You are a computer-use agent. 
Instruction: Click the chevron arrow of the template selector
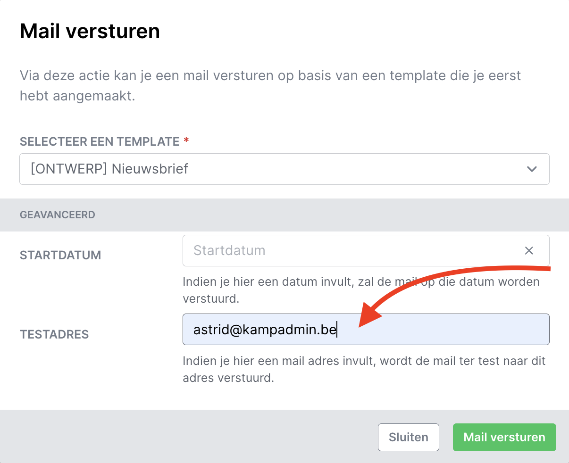(532, 169)
